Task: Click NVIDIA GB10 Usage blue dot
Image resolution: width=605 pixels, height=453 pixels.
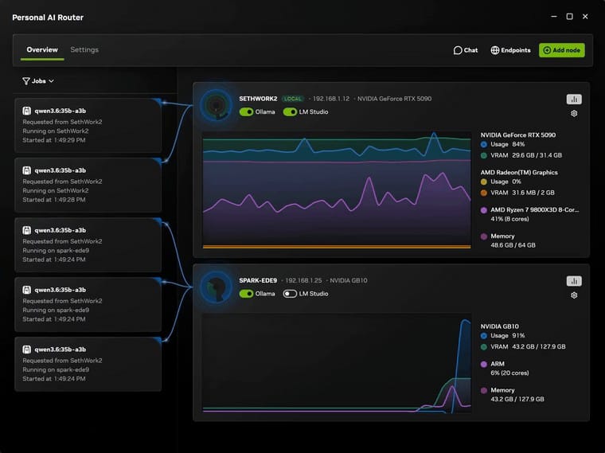Action: [x=484, y=336]
